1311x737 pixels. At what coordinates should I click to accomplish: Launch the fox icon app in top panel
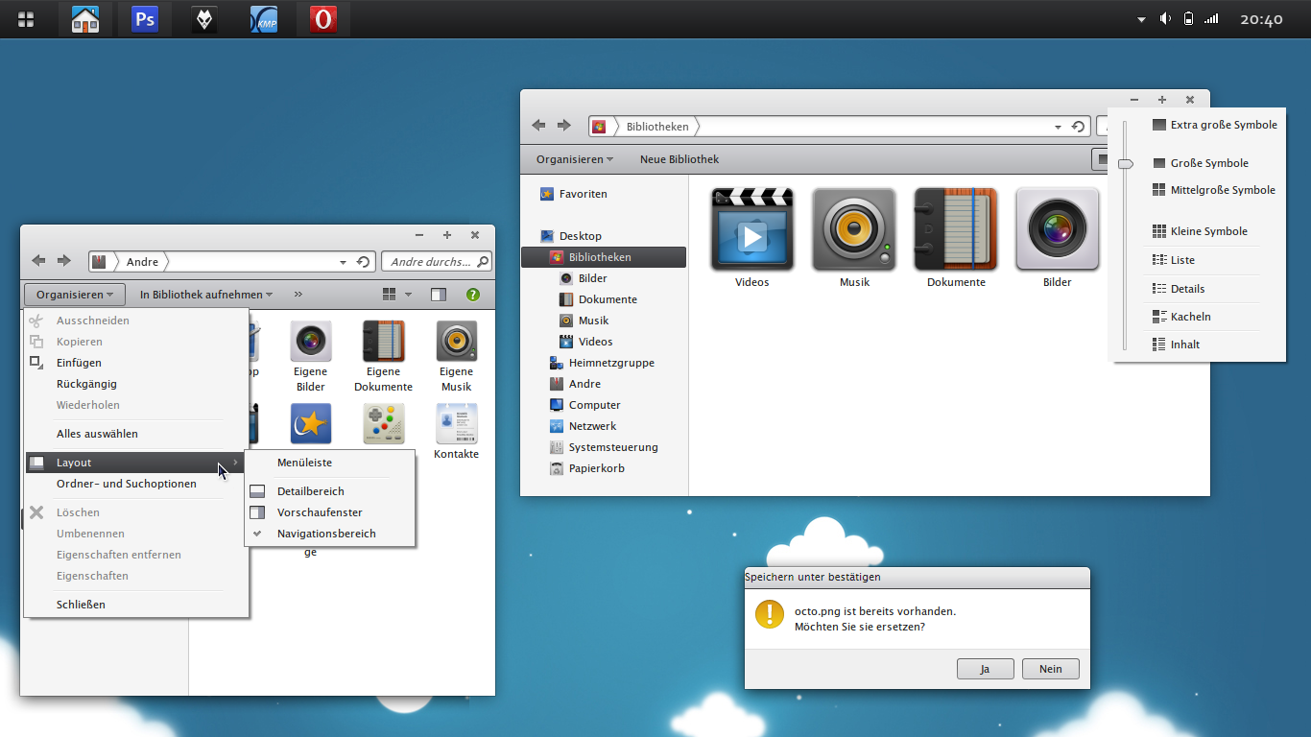coord(204,19)
